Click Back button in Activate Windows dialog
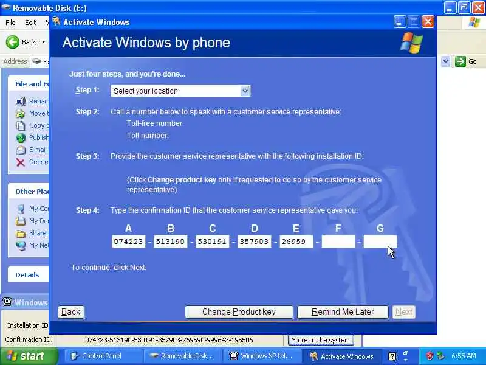Viewport: 486px width, 365px height. 71,312
